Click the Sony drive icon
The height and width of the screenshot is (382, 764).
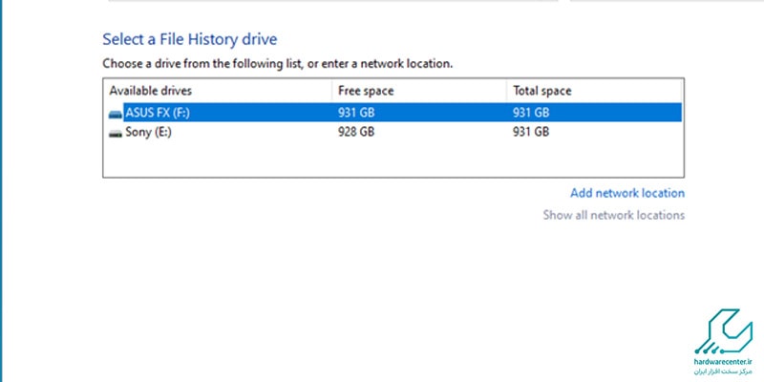(x=116, y=133)
